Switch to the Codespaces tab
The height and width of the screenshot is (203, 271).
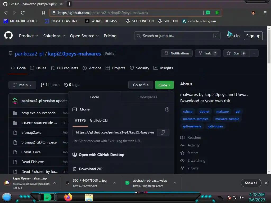point(147,97)
